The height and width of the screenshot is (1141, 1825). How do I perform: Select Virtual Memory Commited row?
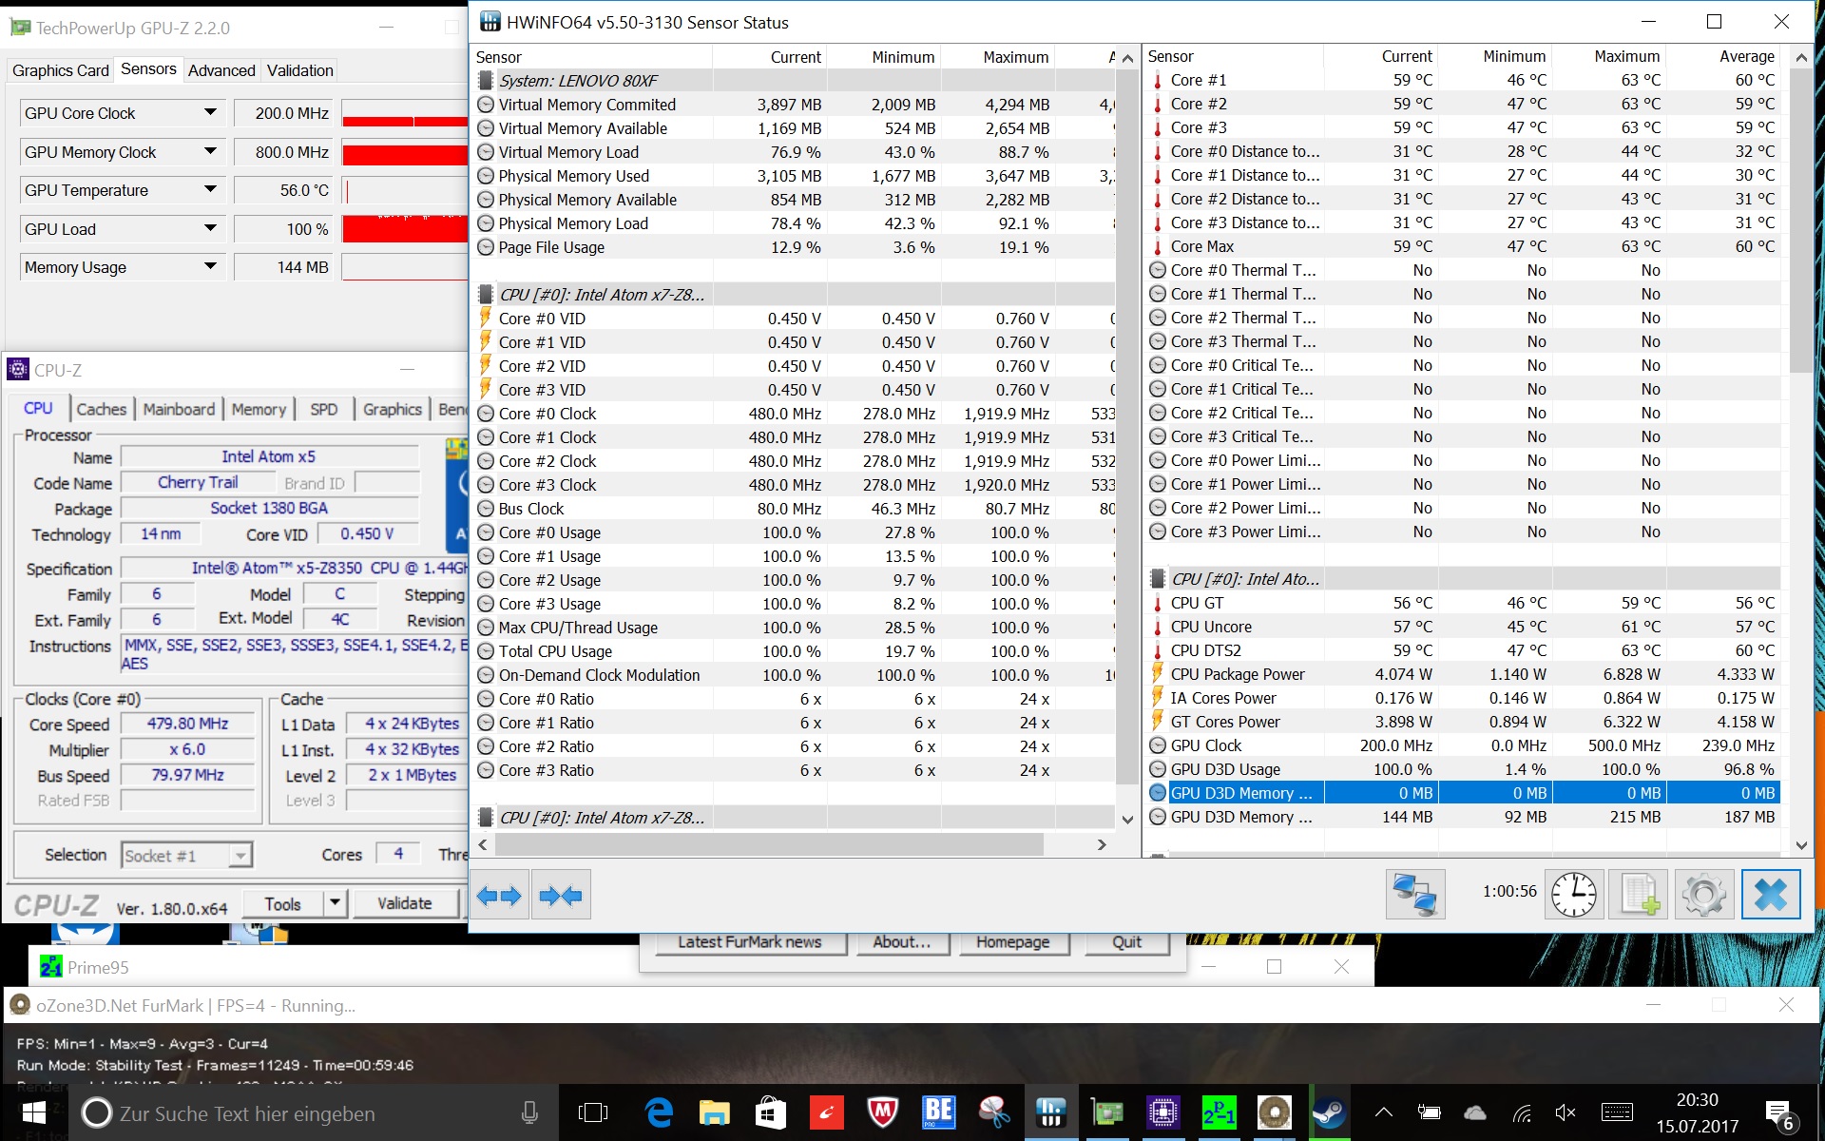click(x=794, y=105)
